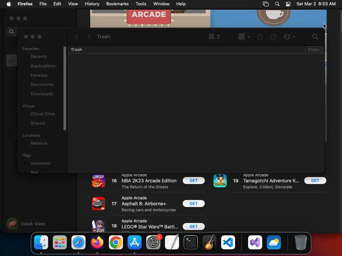Go forward in the Trash Finder window

point(89,37)
